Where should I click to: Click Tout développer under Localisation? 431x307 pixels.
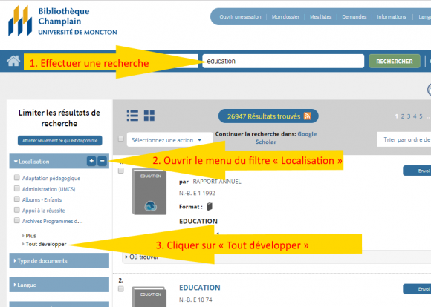tap(46, 244)
